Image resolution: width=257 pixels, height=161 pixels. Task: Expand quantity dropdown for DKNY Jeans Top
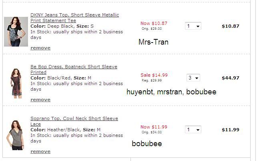193,26
